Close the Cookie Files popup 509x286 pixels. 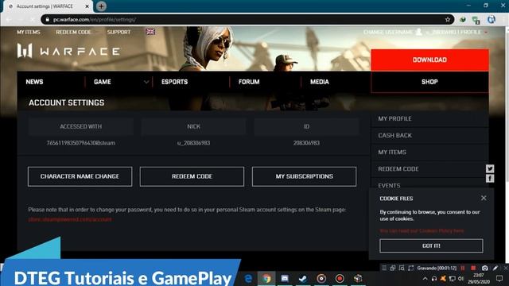484,198
